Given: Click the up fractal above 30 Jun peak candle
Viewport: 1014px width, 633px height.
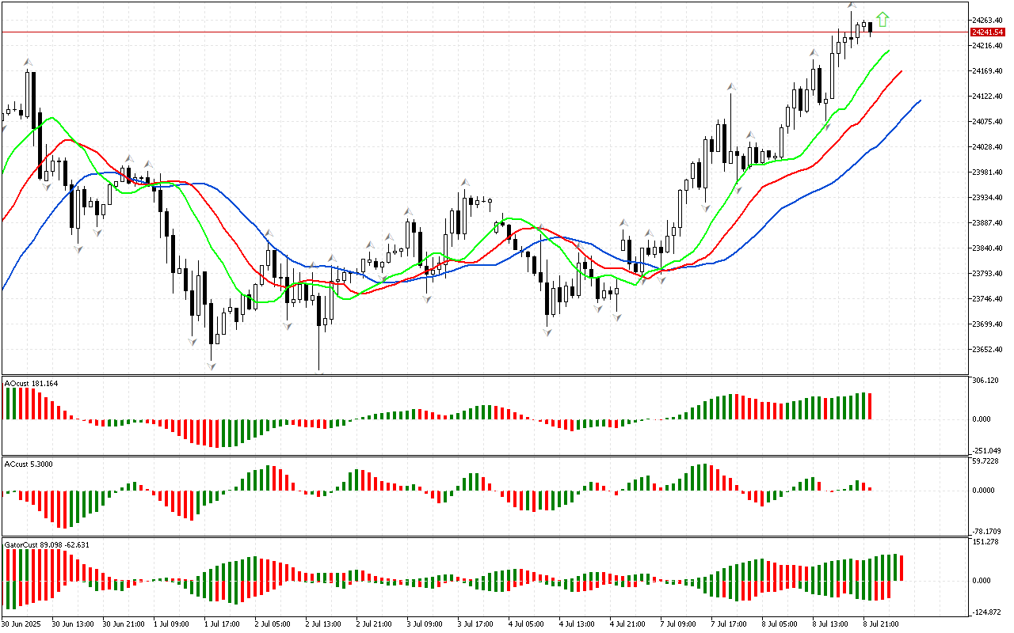Looking at the screenshot, I should click(28, 62).
